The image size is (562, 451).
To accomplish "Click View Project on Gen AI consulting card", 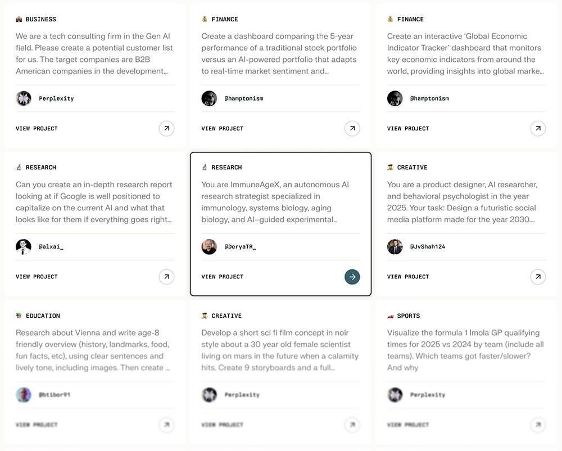I will click(x=37, y=129).
